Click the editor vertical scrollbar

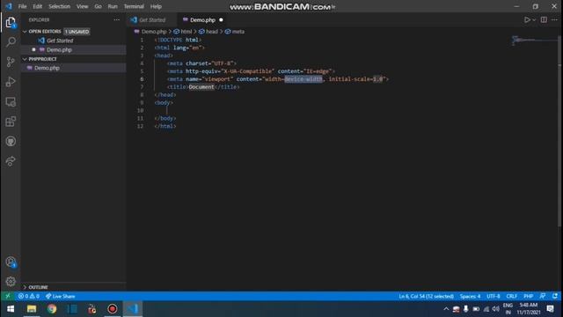pyautogui.click(x=559, y=131)
